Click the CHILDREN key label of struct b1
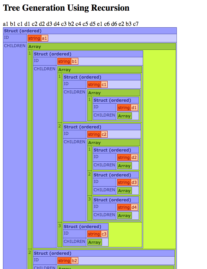The image size is (207, 269). pos(45,69)
